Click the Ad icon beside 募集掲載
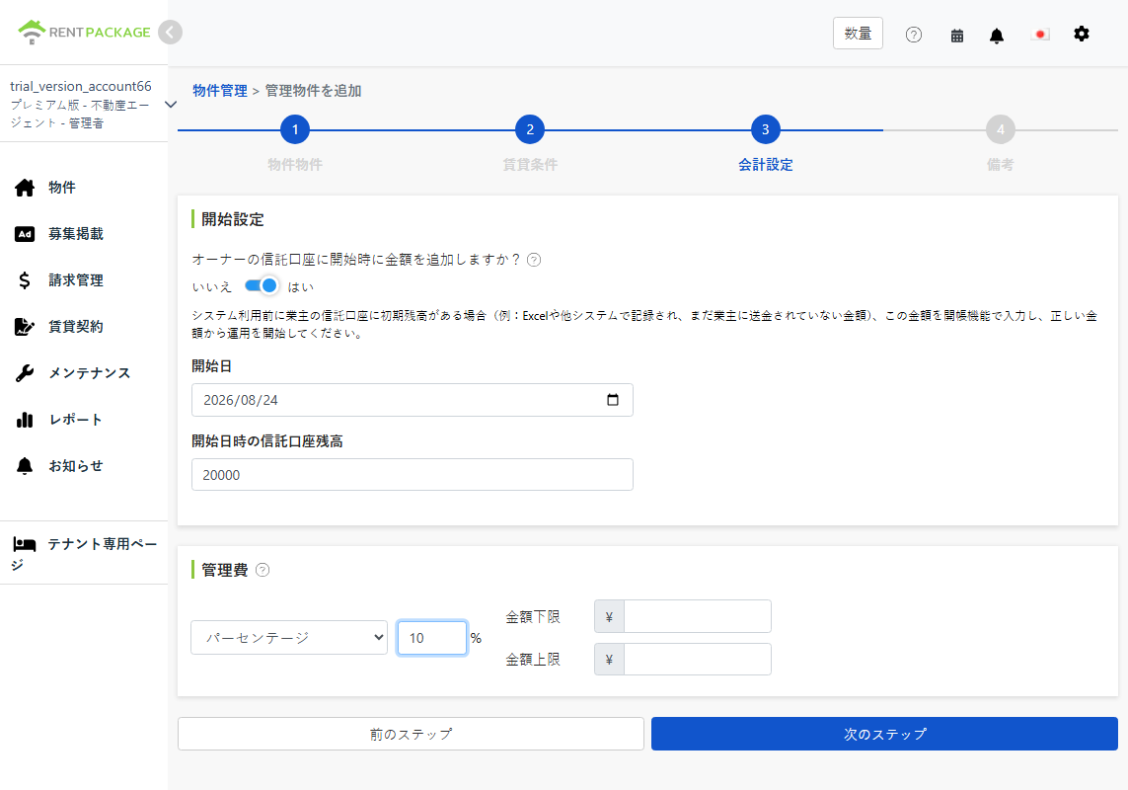The image size is (1128, 790). pos(25,234)
